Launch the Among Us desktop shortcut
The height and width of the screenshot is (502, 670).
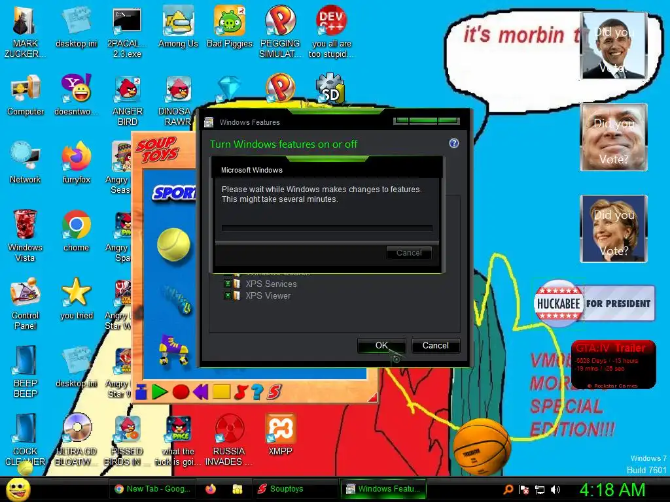tap(178, 27)
